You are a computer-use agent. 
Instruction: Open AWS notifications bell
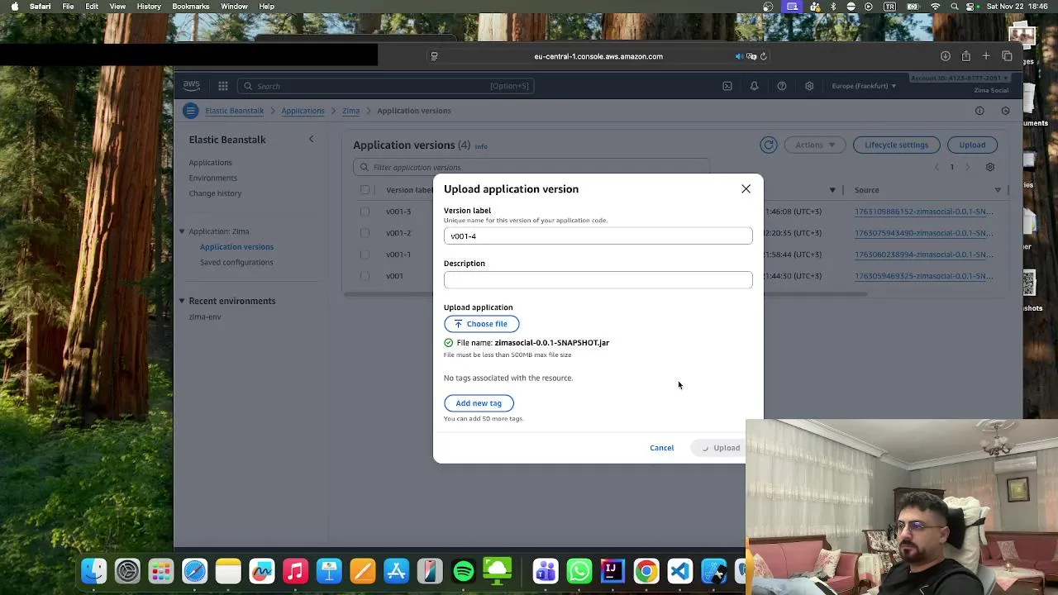tap(754, 86)
